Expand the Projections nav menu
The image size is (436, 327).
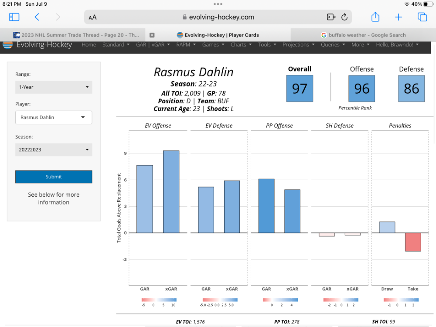click(298, 45)
